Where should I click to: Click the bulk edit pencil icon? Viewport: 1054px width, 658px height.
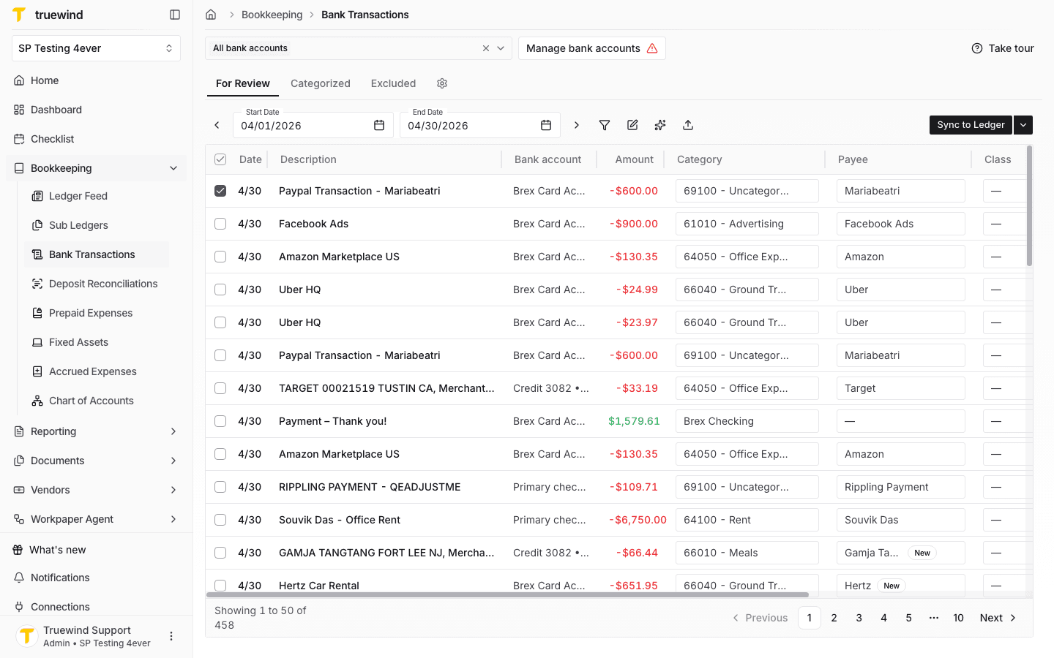tap(632, 125)
